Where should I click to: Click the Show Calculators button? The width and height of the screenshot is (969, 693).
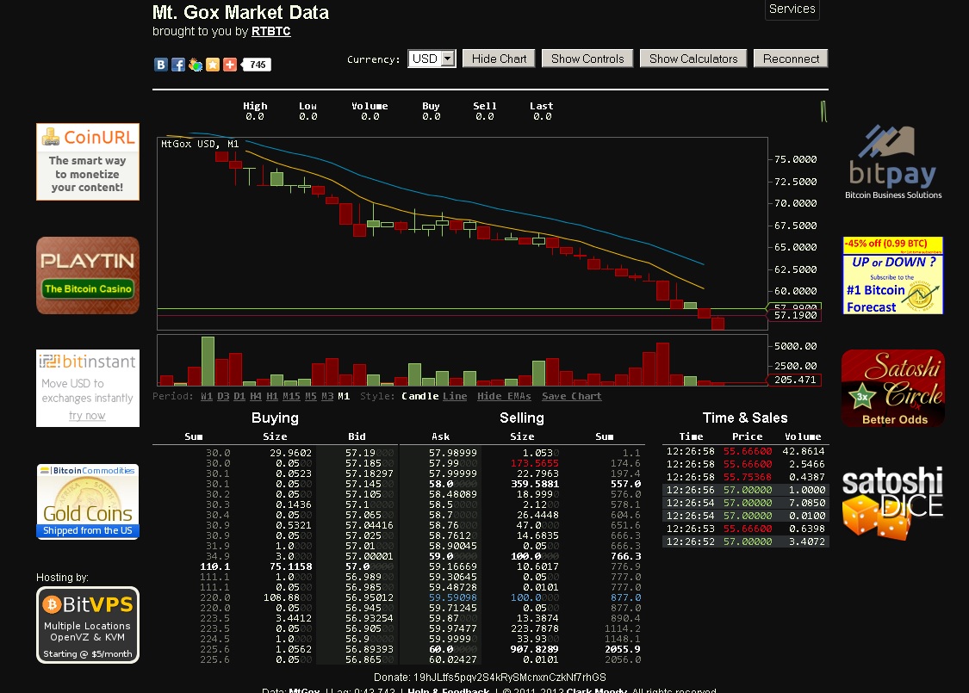click(693, 59)
